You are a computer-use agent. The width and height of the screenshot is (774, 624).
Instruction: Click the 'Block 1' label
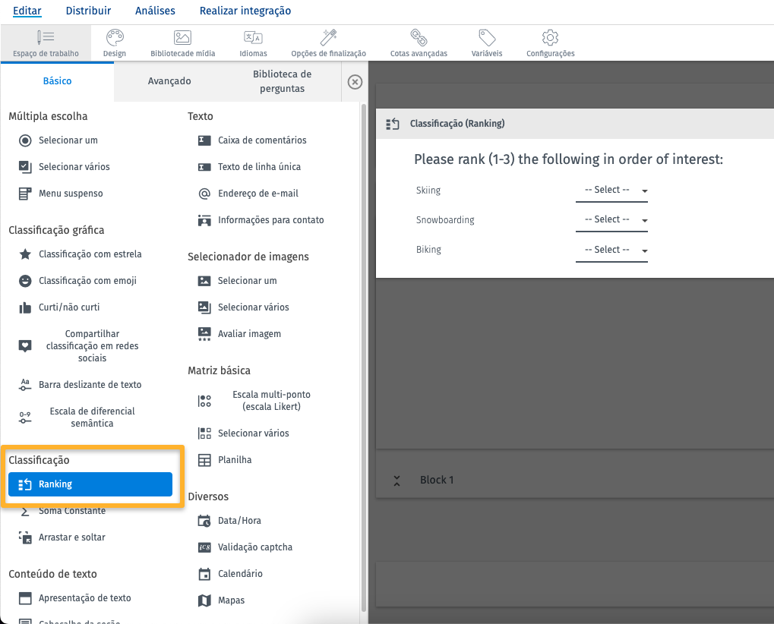coord(437,480)
